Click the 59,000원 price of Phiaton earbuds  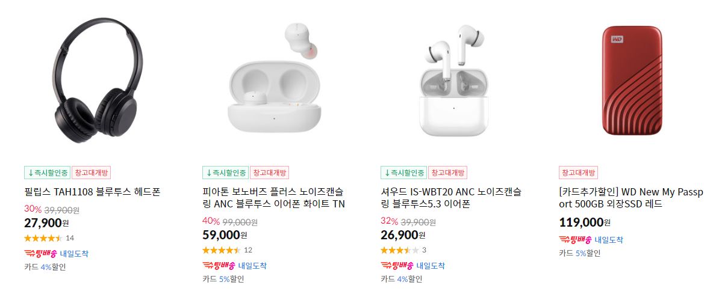click(x=225, y=235)
